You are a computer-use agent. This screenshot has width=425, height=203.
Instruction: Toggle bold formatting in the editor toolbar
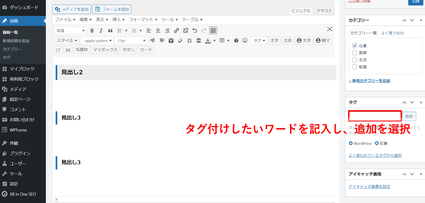tap(92, 31)
